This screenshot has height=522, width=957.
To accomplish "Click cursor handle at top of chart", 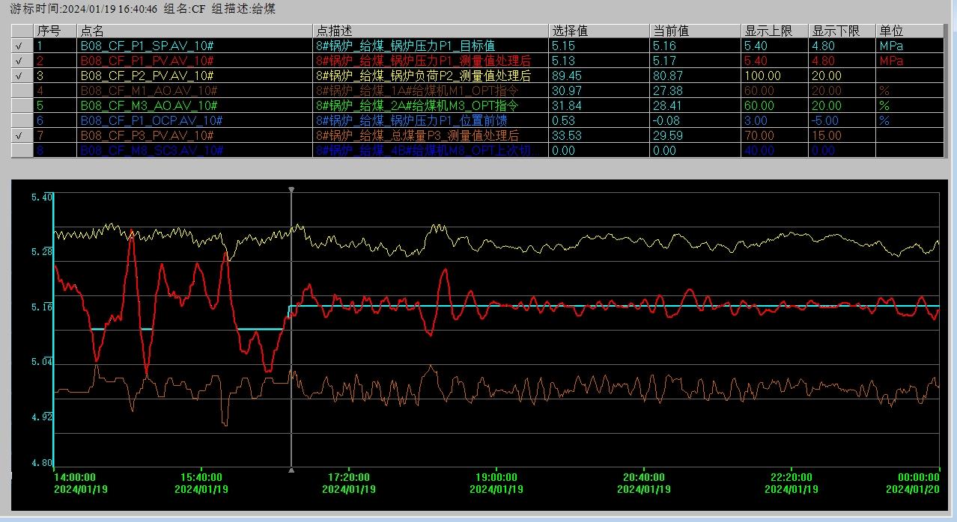I will 291,190.
